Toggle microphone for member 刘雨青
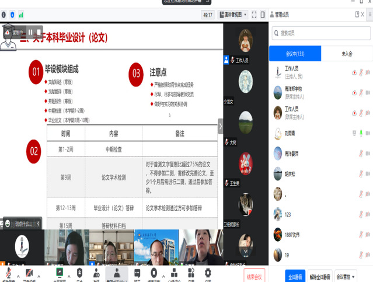This screenshot has width=373, height=282. pyautogui.click(x=361, y=133)
